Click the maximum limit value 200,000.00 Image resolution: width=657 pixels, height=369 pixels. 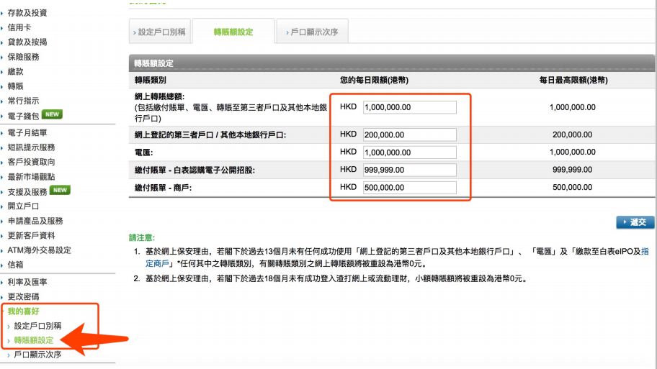(x=573, y=135)
